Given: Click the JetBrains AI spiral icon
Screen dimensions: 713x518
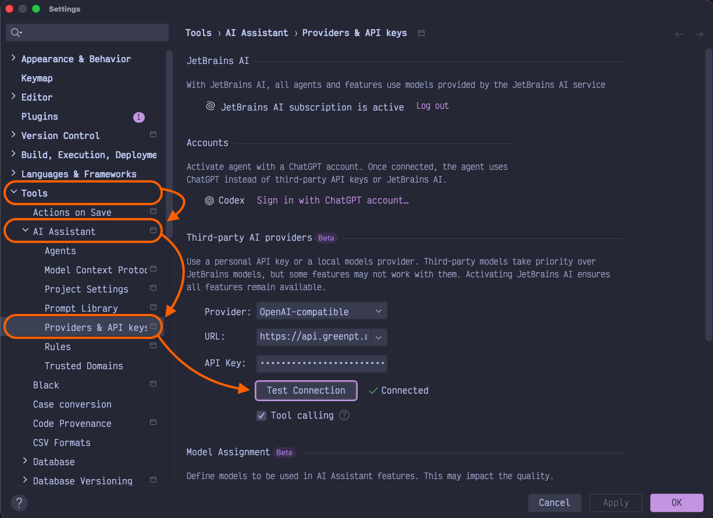Looking at the screenshot, I should [x=211, y=106].
